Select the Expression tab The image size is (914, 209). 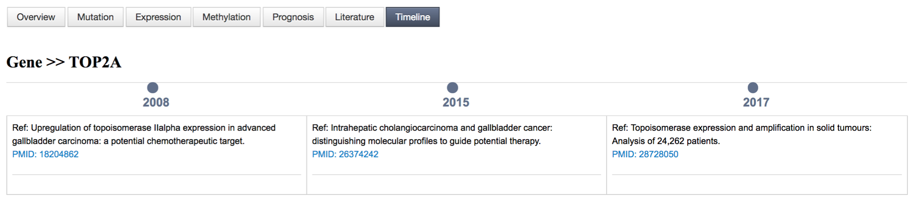click(x=158, y=17)
